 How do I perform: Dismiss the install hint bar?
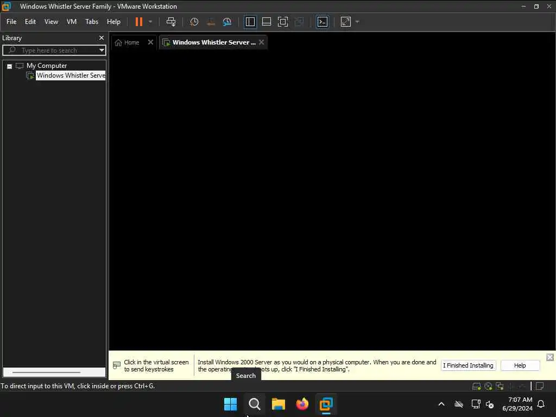(x=549, y=357)
